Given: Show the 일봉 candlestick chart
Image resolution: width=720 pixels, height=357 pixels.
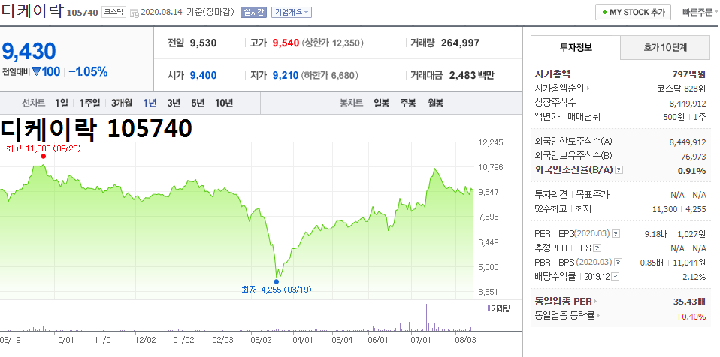Looking at the screenshot, I should [x=382, y=103].
